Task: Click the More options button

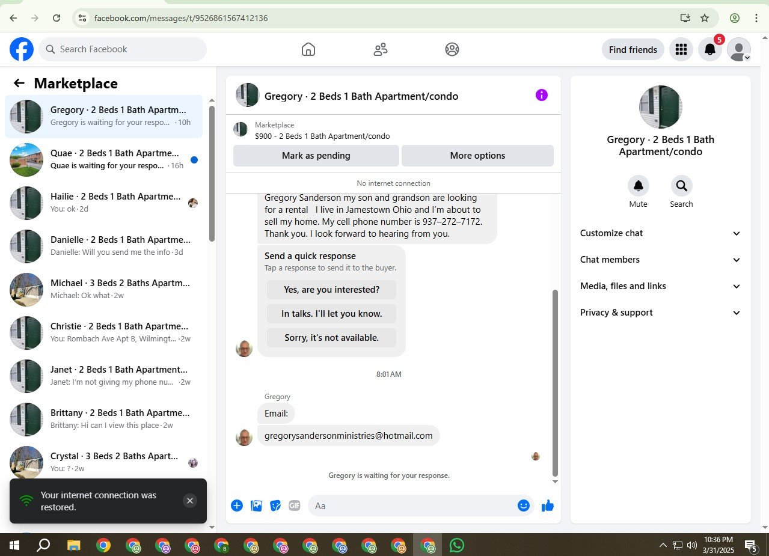Action: (477, 156)
